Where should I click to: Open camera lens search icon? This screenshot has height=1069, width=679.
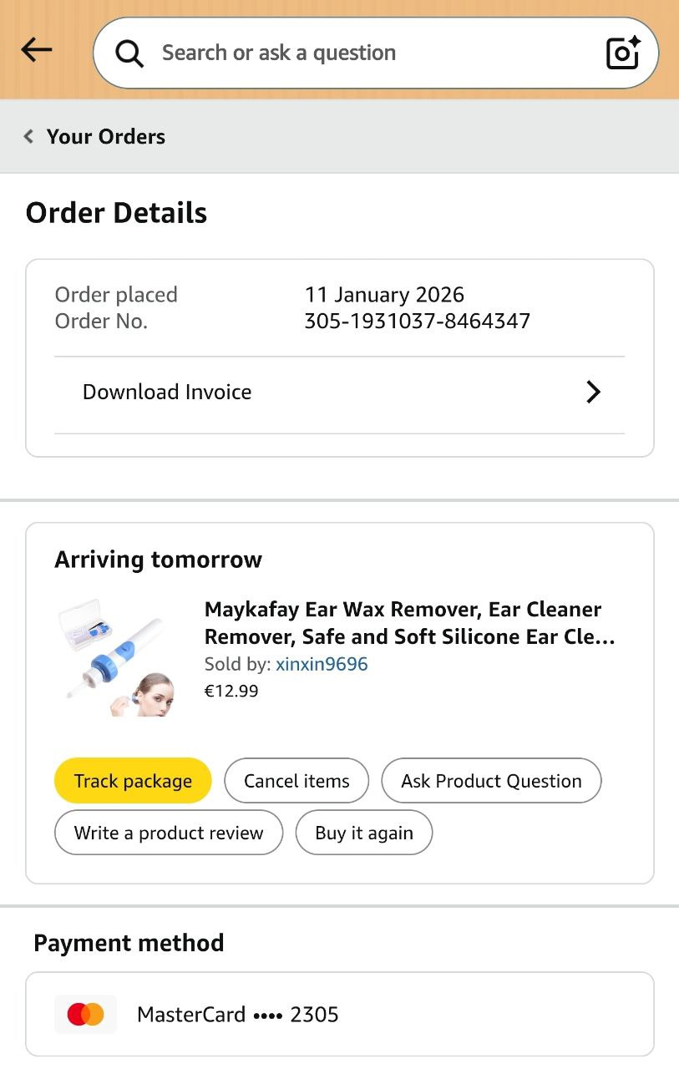[x=622, y=53]
